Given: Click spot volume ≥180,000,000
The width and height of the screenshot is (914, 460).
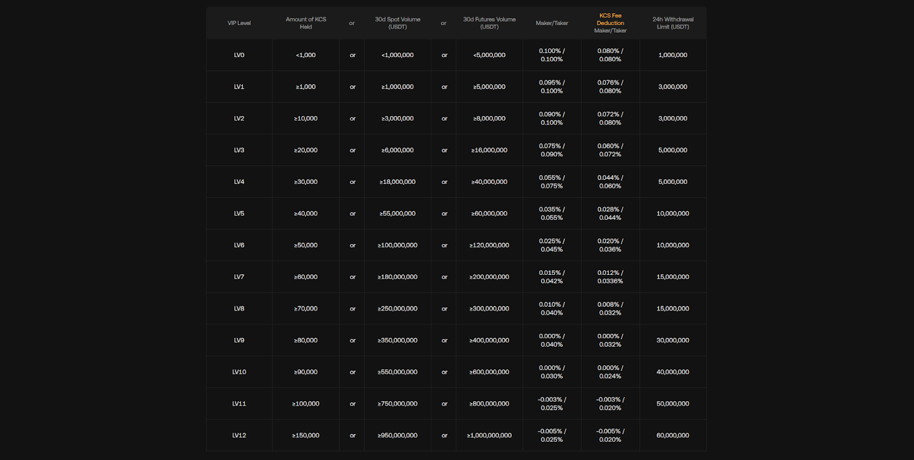Looking at the screenshot, I should (398, 277).
